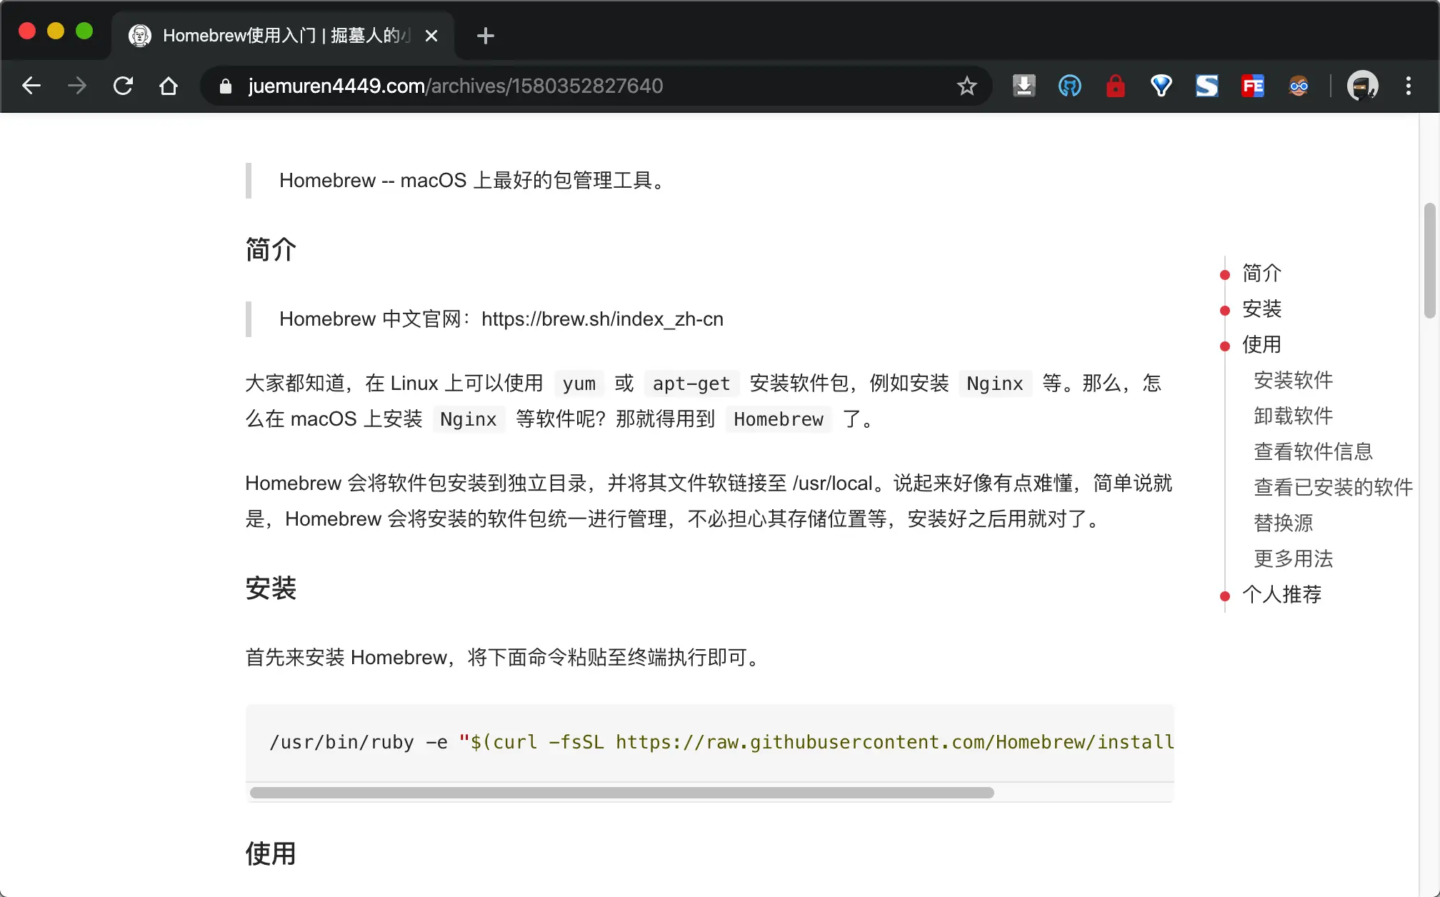Bookmark this page with the star icon

pyautogui.click(x=966, y=86)
